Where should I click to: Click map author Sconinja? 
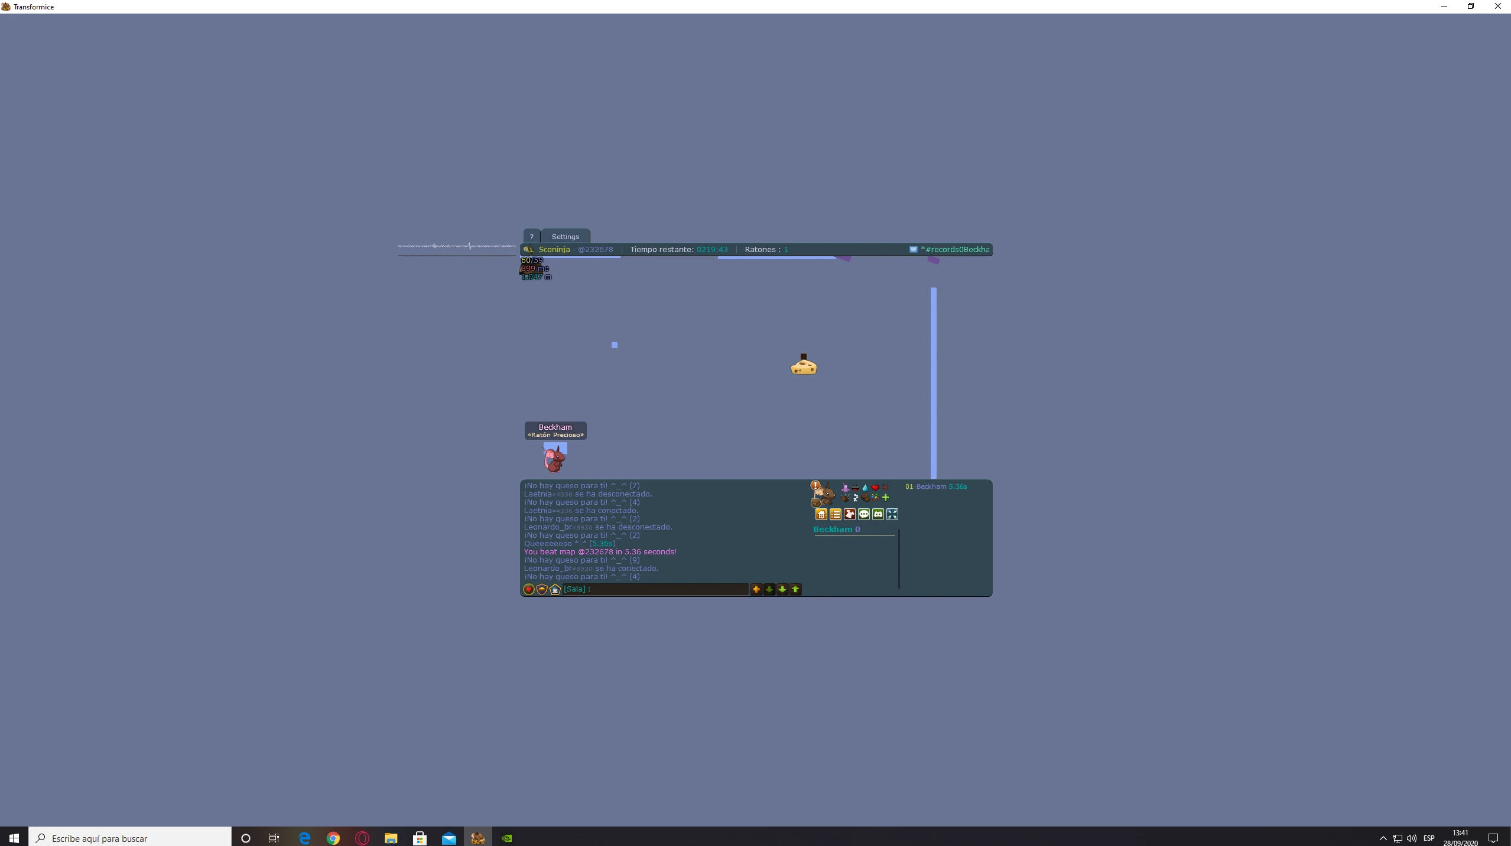(554, 249)
